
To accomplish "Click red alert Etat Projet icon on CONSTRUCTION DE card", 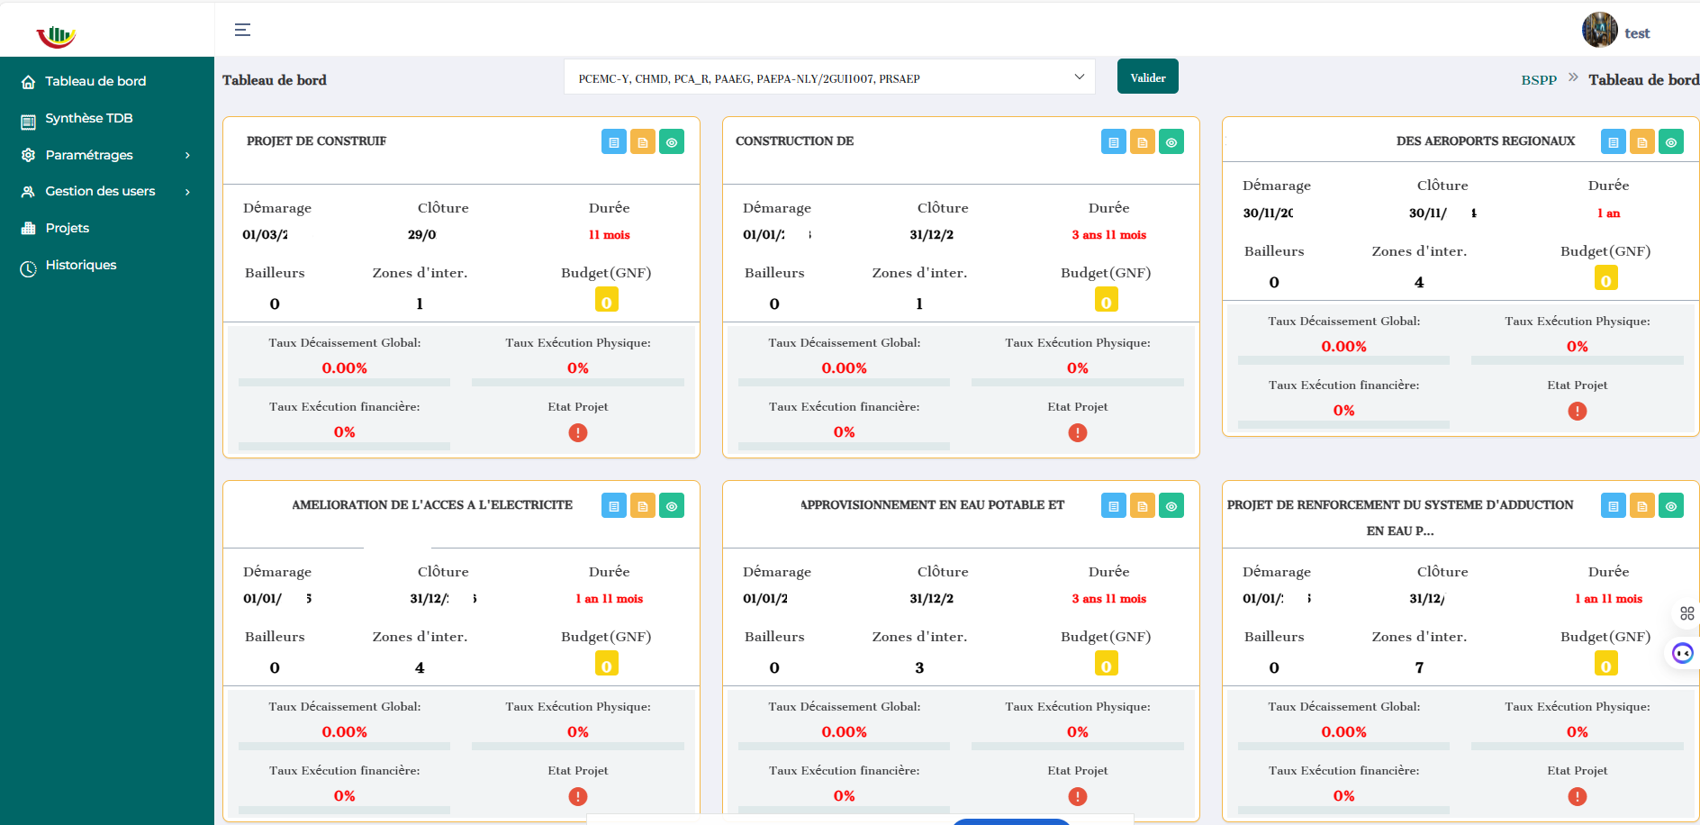I will (1077, 433).
